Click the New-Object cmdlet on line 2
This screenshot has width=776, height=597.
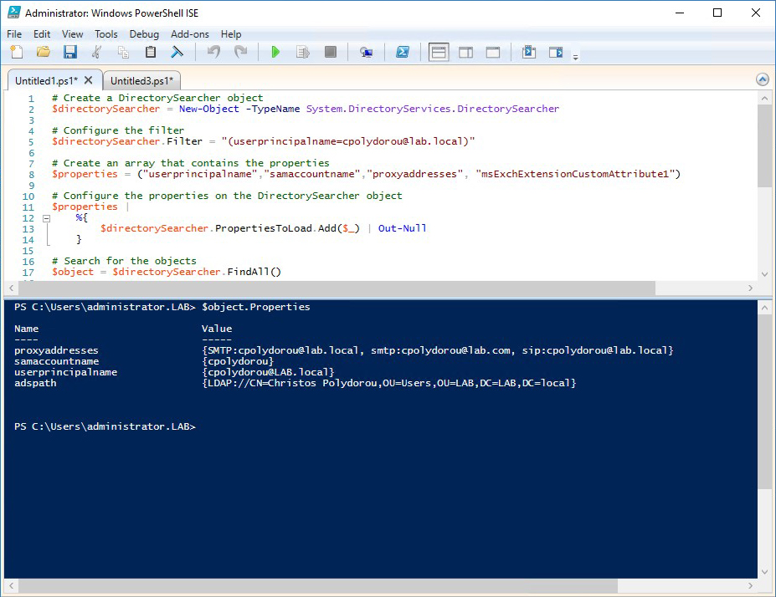pos(208,109)
